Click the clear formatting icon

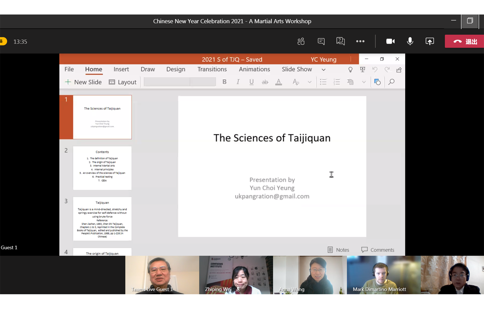pyautogui.click(x=296, y=82)
